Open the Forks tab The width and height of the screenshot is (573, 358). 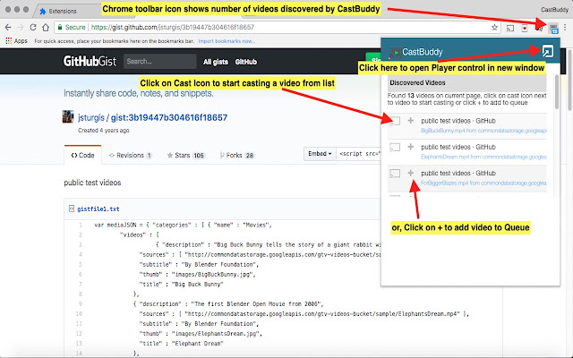click(236, 155)
